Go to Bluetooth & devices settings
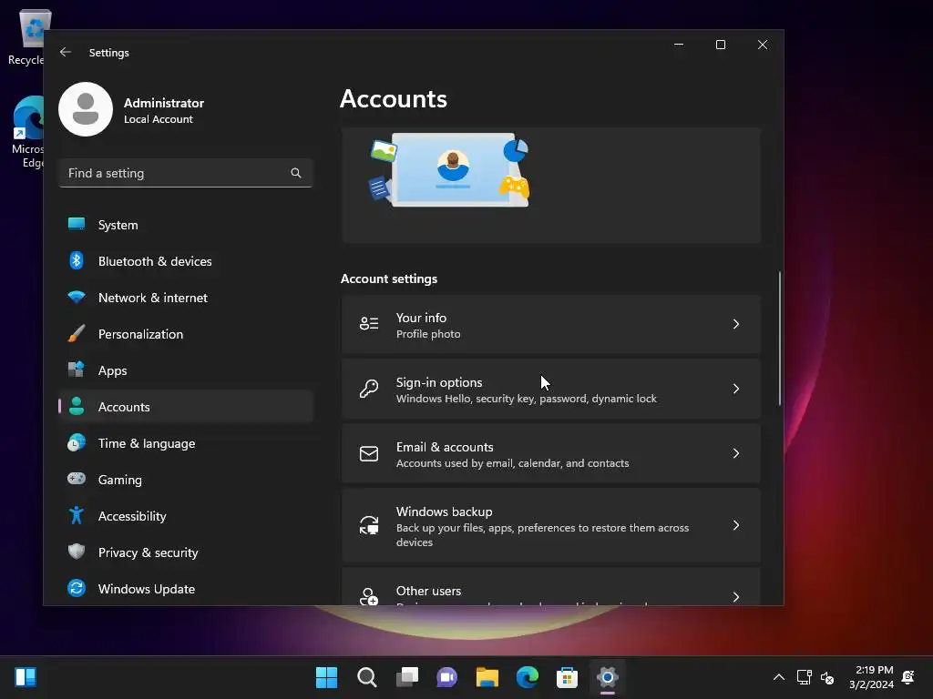Screen dimensions: 933x699 [x=186, y=261]
